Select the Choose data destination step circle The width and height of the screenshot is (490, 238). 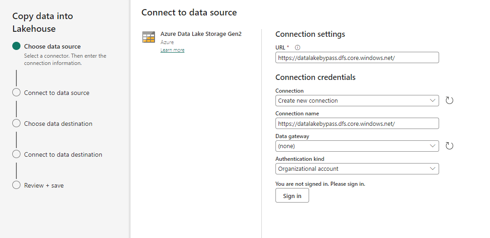point(16,123)
